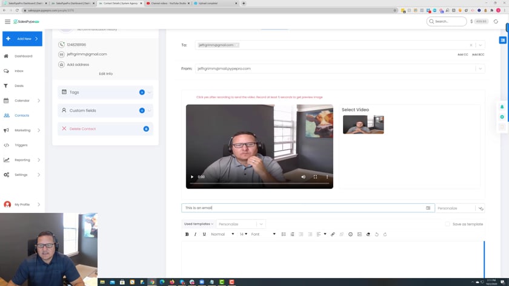The image size is (509, 286).
Task: Click the Dashboard home icon
Action: [6, 56]
